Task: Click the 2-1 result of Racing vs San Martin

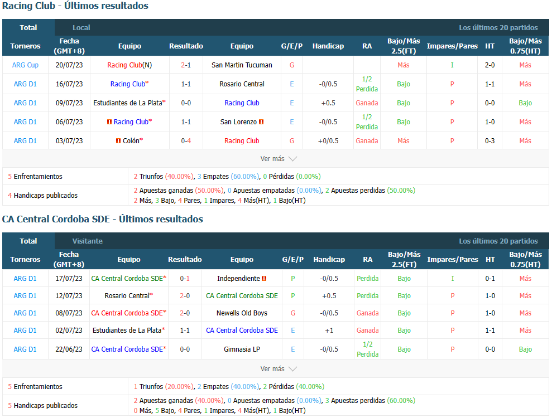Action: point(186,65)
